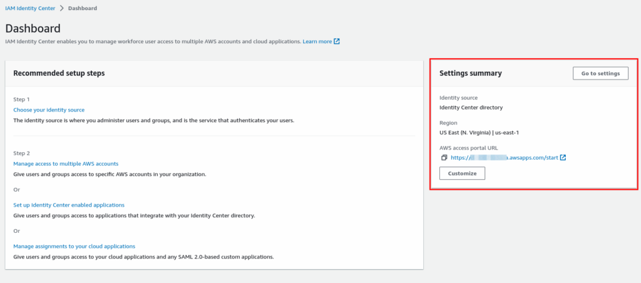Click Manage assignments to your cloud applications
Image resolution: width=641 pixels, height=283 pixels.
tap(74, 246)
